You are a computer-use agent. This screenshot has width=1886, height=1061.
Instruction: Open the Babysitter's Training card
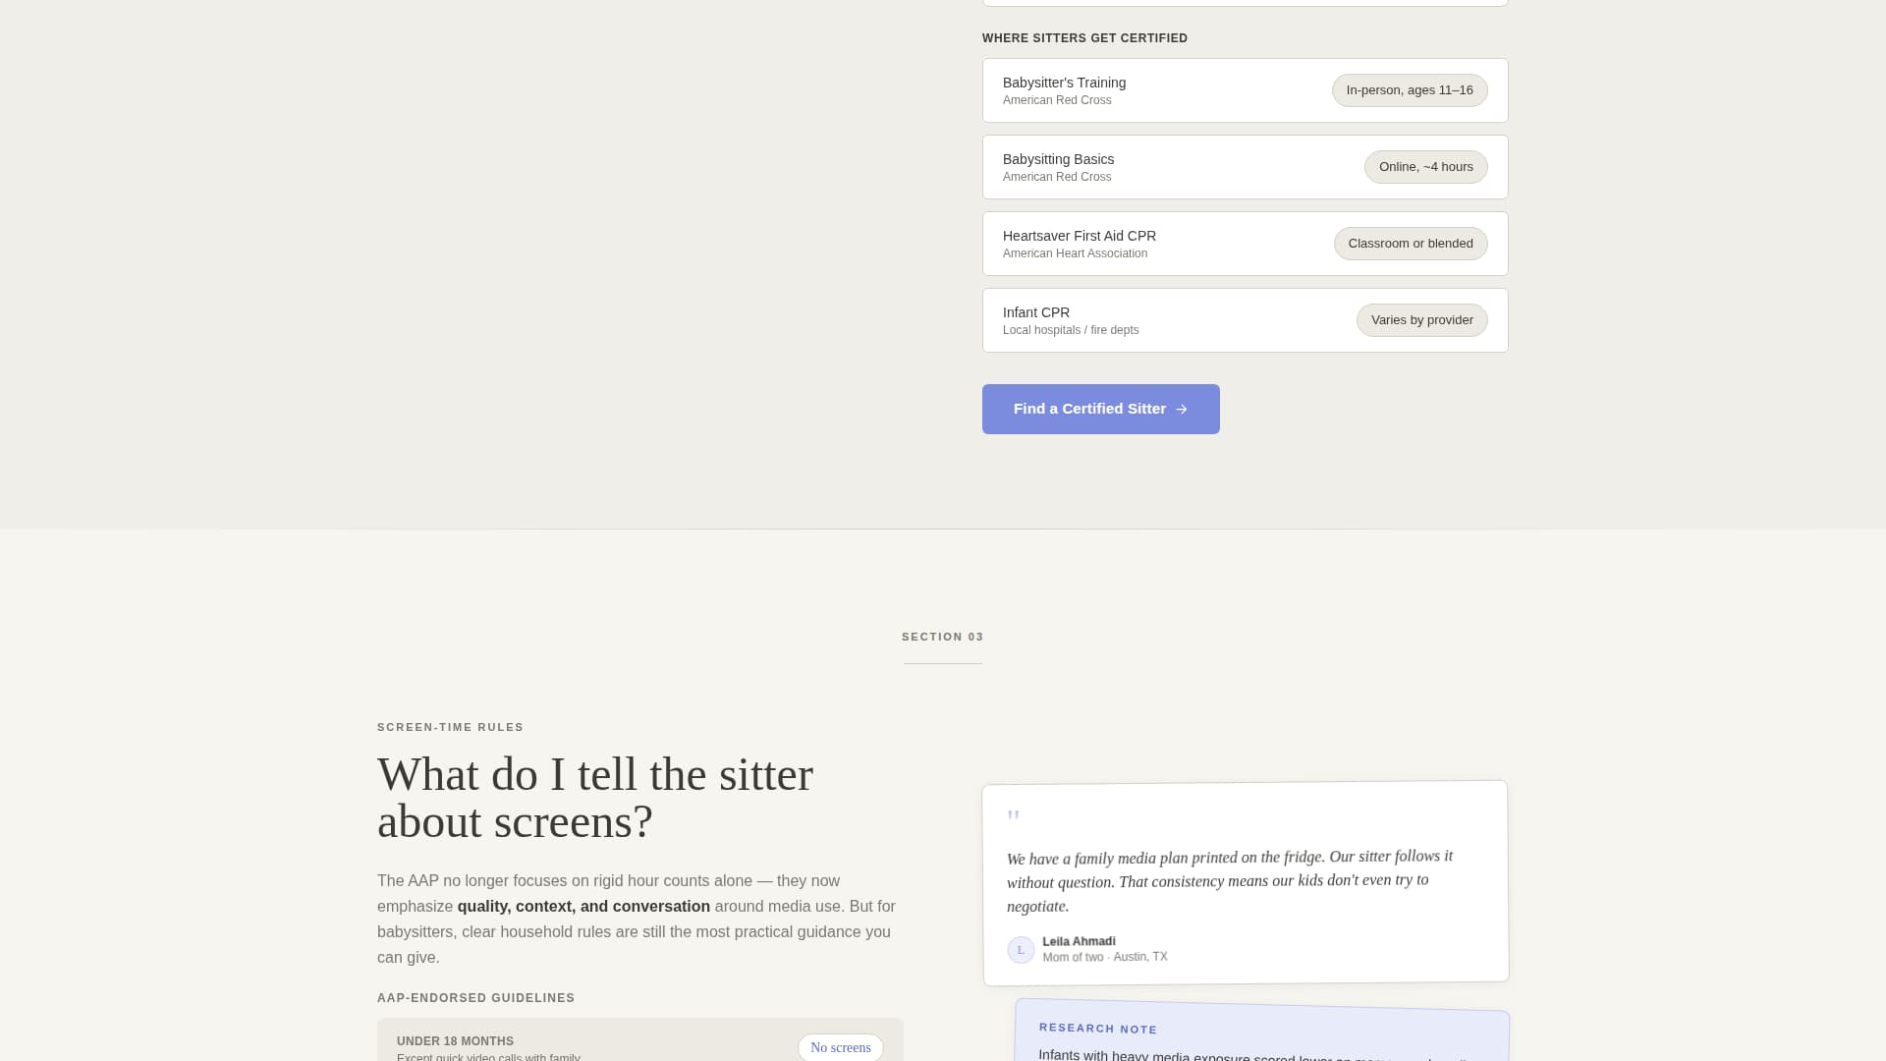tap(1245, 90)
